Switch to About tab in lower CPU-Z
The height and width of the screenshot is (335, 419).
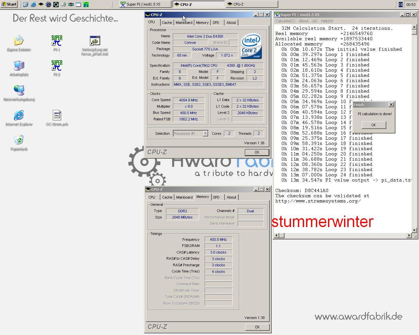(x=231, y=197)
